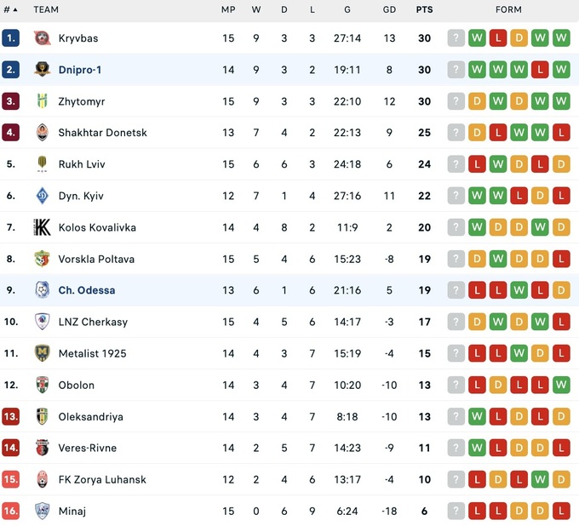Click rank 16 relegation position badge
579x526 pixels.
[10, 511]
